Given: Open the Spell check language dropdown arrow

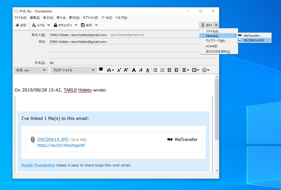Looking at the screenshot, I should coord(49,25).
